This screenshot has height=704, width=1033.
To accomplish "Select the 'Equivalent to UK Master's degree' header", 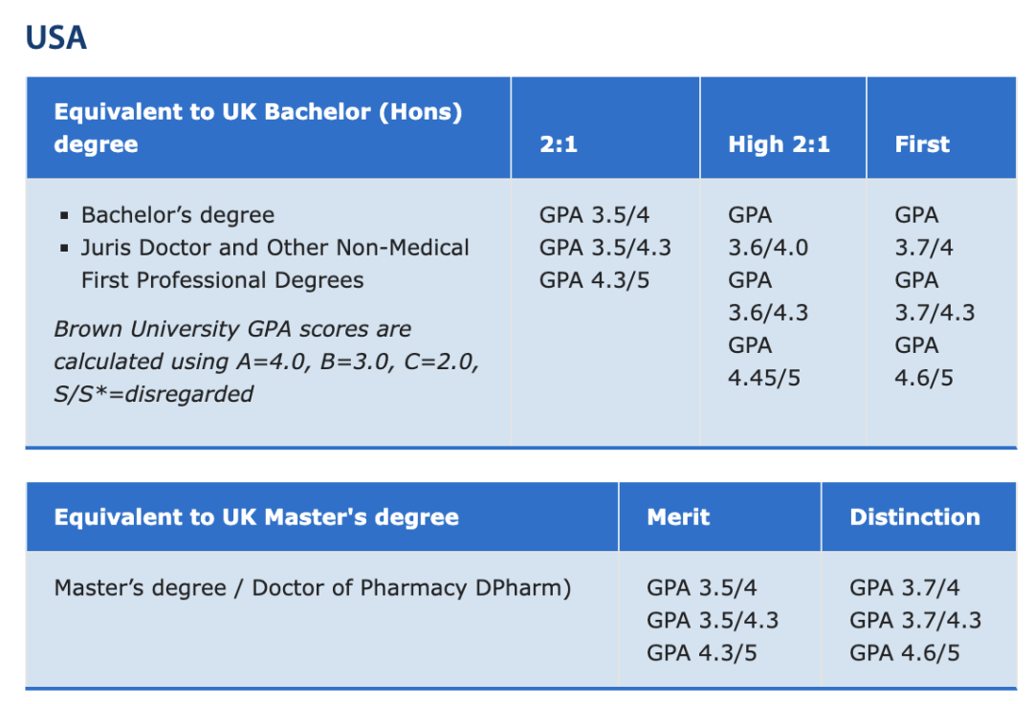I will point(256,517).
